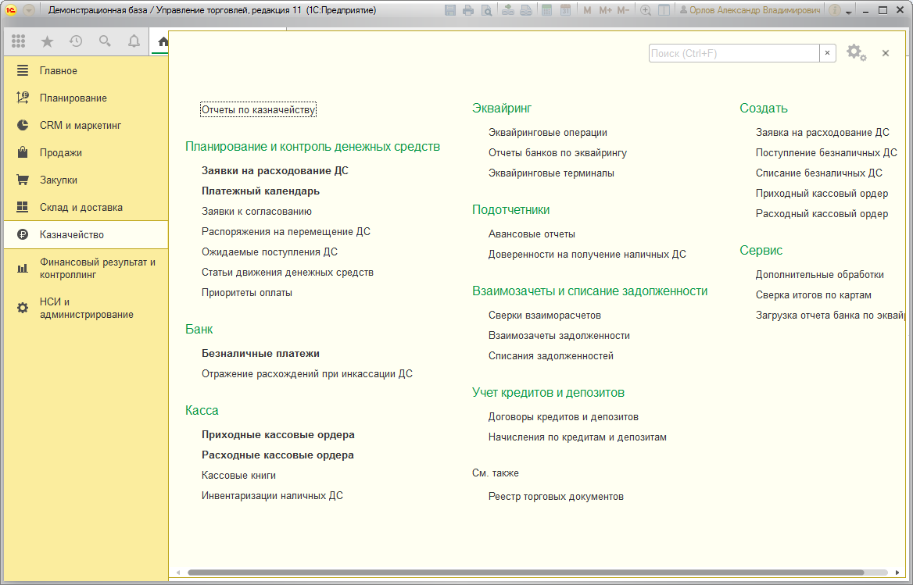Click the info help icon in the title bar
The image size is (913, 585).
tap(834, 10)
